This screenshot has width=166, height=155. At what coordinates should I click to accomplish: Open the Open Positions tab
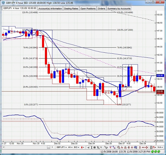[88, 9]
